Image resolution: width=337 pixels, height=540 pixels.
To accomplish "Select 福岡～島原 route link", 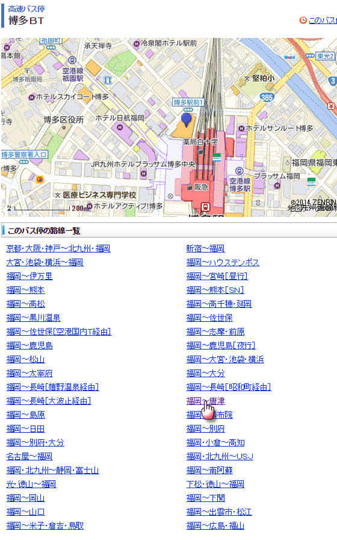I will 25,415.
